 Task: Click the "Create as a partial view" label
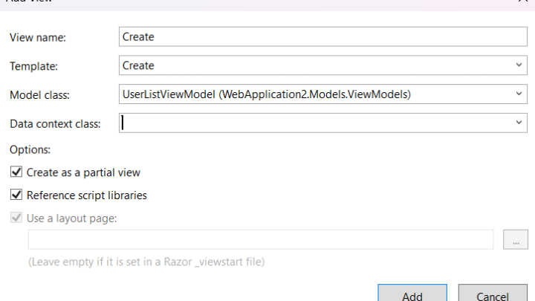(83, 172)
